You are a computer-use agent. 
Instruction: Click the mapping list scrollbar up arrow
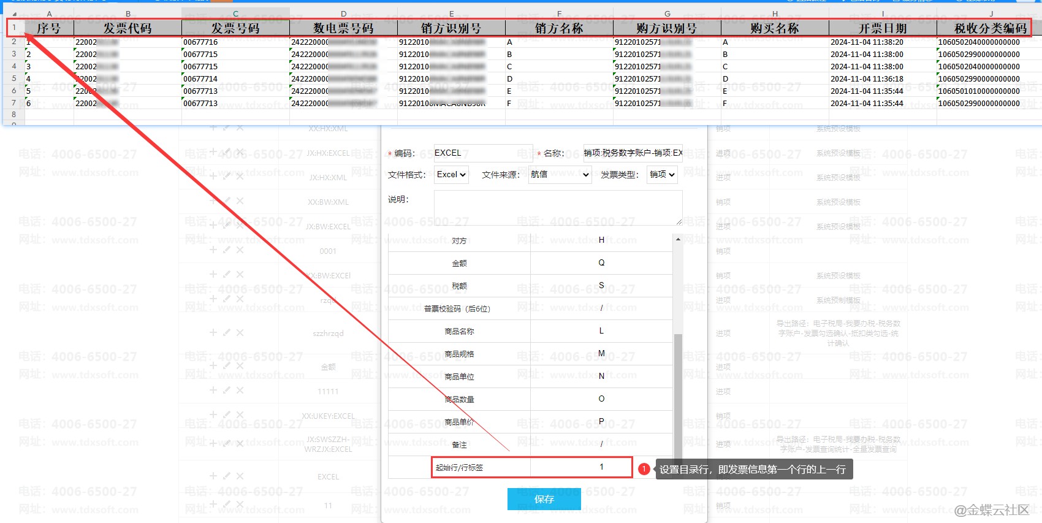pyautogui.click(x=678, y=239)
